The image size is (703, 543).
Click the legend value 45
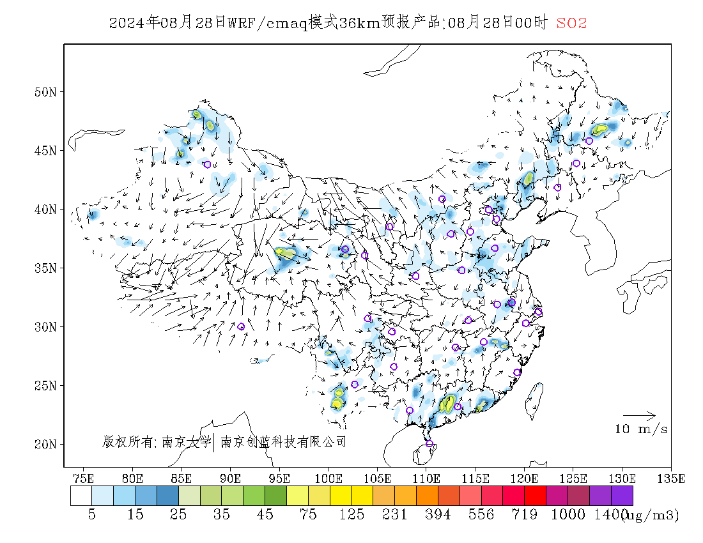[265, 514]
